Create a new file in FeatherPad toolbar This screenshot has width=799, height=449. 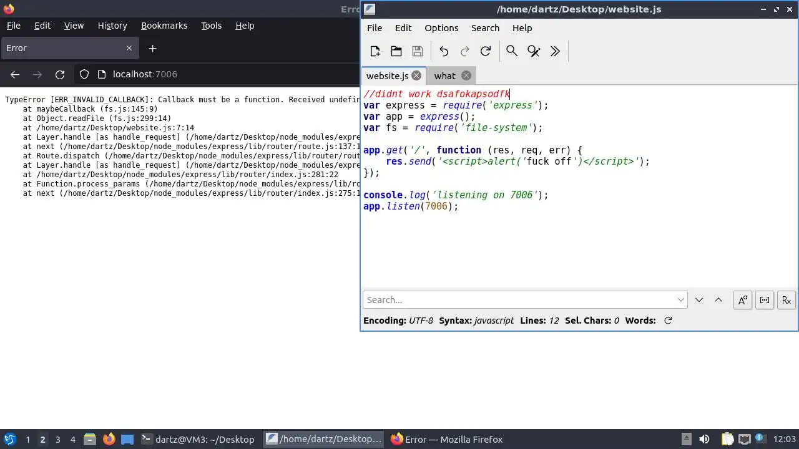tap(375, 51)
